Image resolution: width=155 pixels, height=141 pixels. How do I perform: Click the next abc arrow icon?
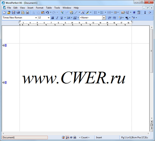pyautogui.click(x=114, y=18)
